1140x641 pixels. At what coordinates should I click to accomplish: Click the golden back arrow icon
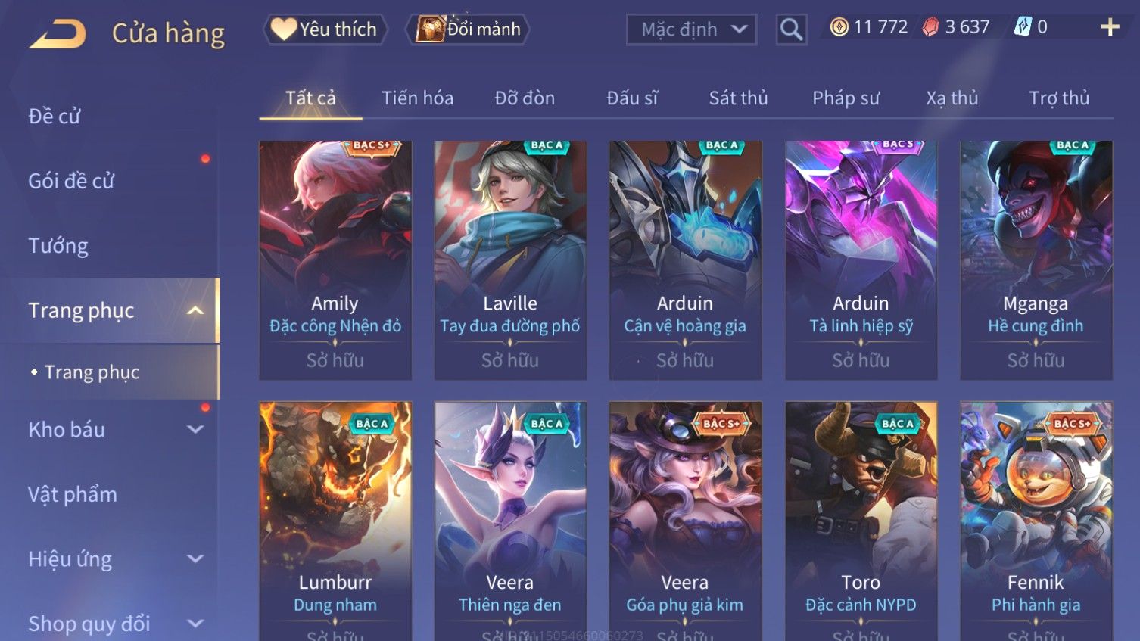[58, 34]
